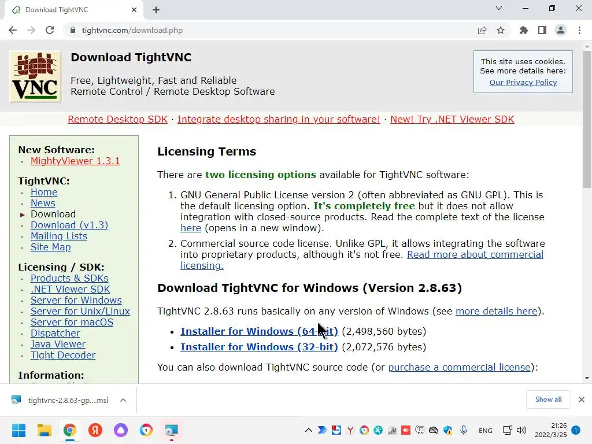Download Installer for Windows (32-bit)
Screen dimensions: 592x444
(259, 347)
